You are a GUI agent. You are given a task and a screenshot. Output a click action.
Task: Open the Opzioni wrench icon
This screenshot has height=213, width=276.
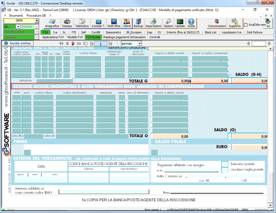click(168, 23)
